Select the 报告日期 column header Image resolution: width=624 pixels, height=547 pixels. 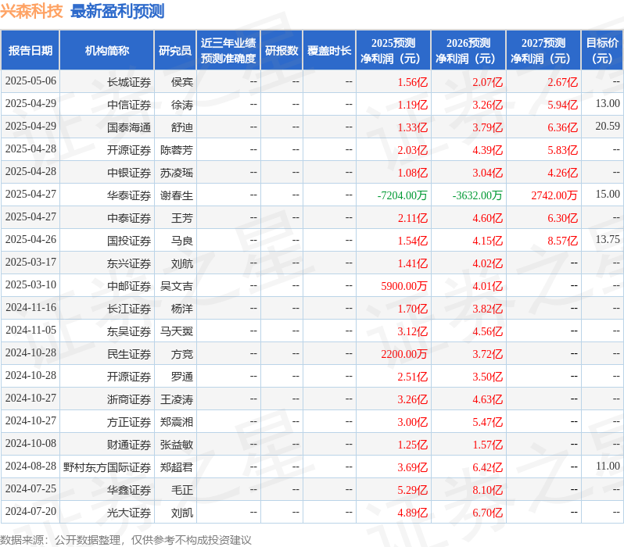30,51
